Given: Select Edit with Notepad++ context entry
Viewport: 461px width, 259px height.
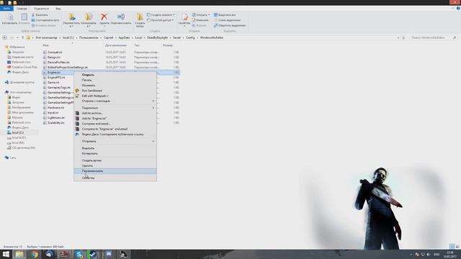Looking at the screenshot, I should click(x=115, y=96).
